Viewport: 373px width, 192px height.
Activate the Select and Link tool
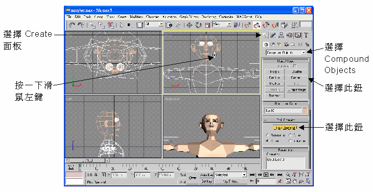click(x=92, y=25)
